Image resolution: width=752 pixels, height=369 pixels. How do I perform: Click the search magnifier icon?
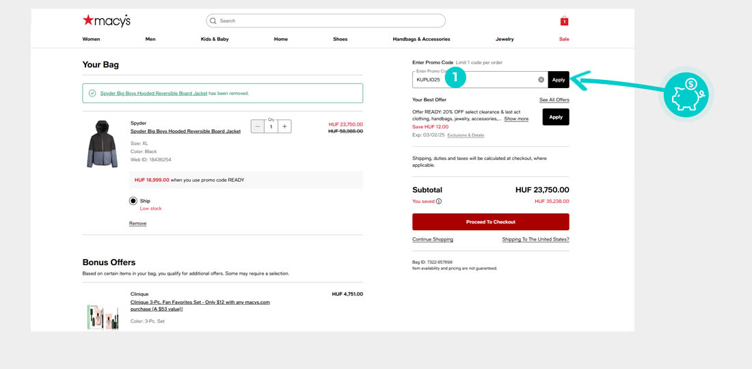click(x=213, y=21)
